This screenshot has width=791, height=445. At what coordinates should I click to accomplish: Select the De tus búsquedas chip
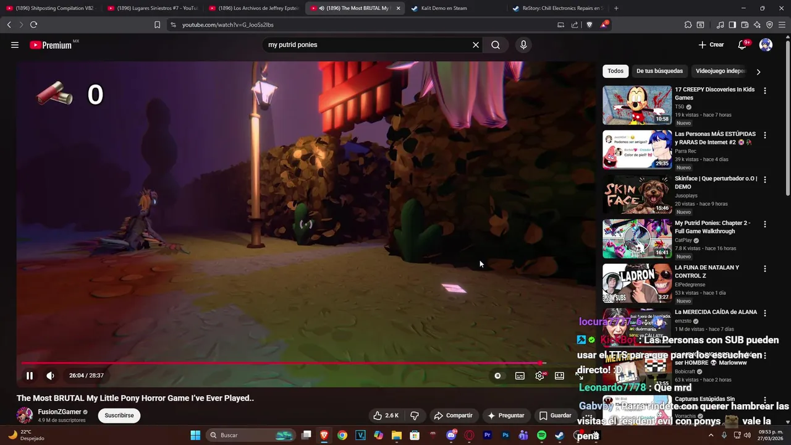(x=659, y=71)
